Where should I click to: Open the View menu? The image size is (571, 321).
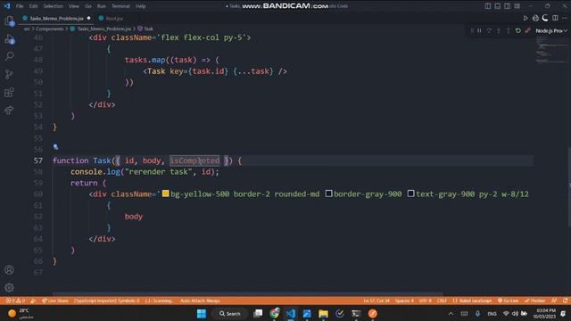[73, 6]
